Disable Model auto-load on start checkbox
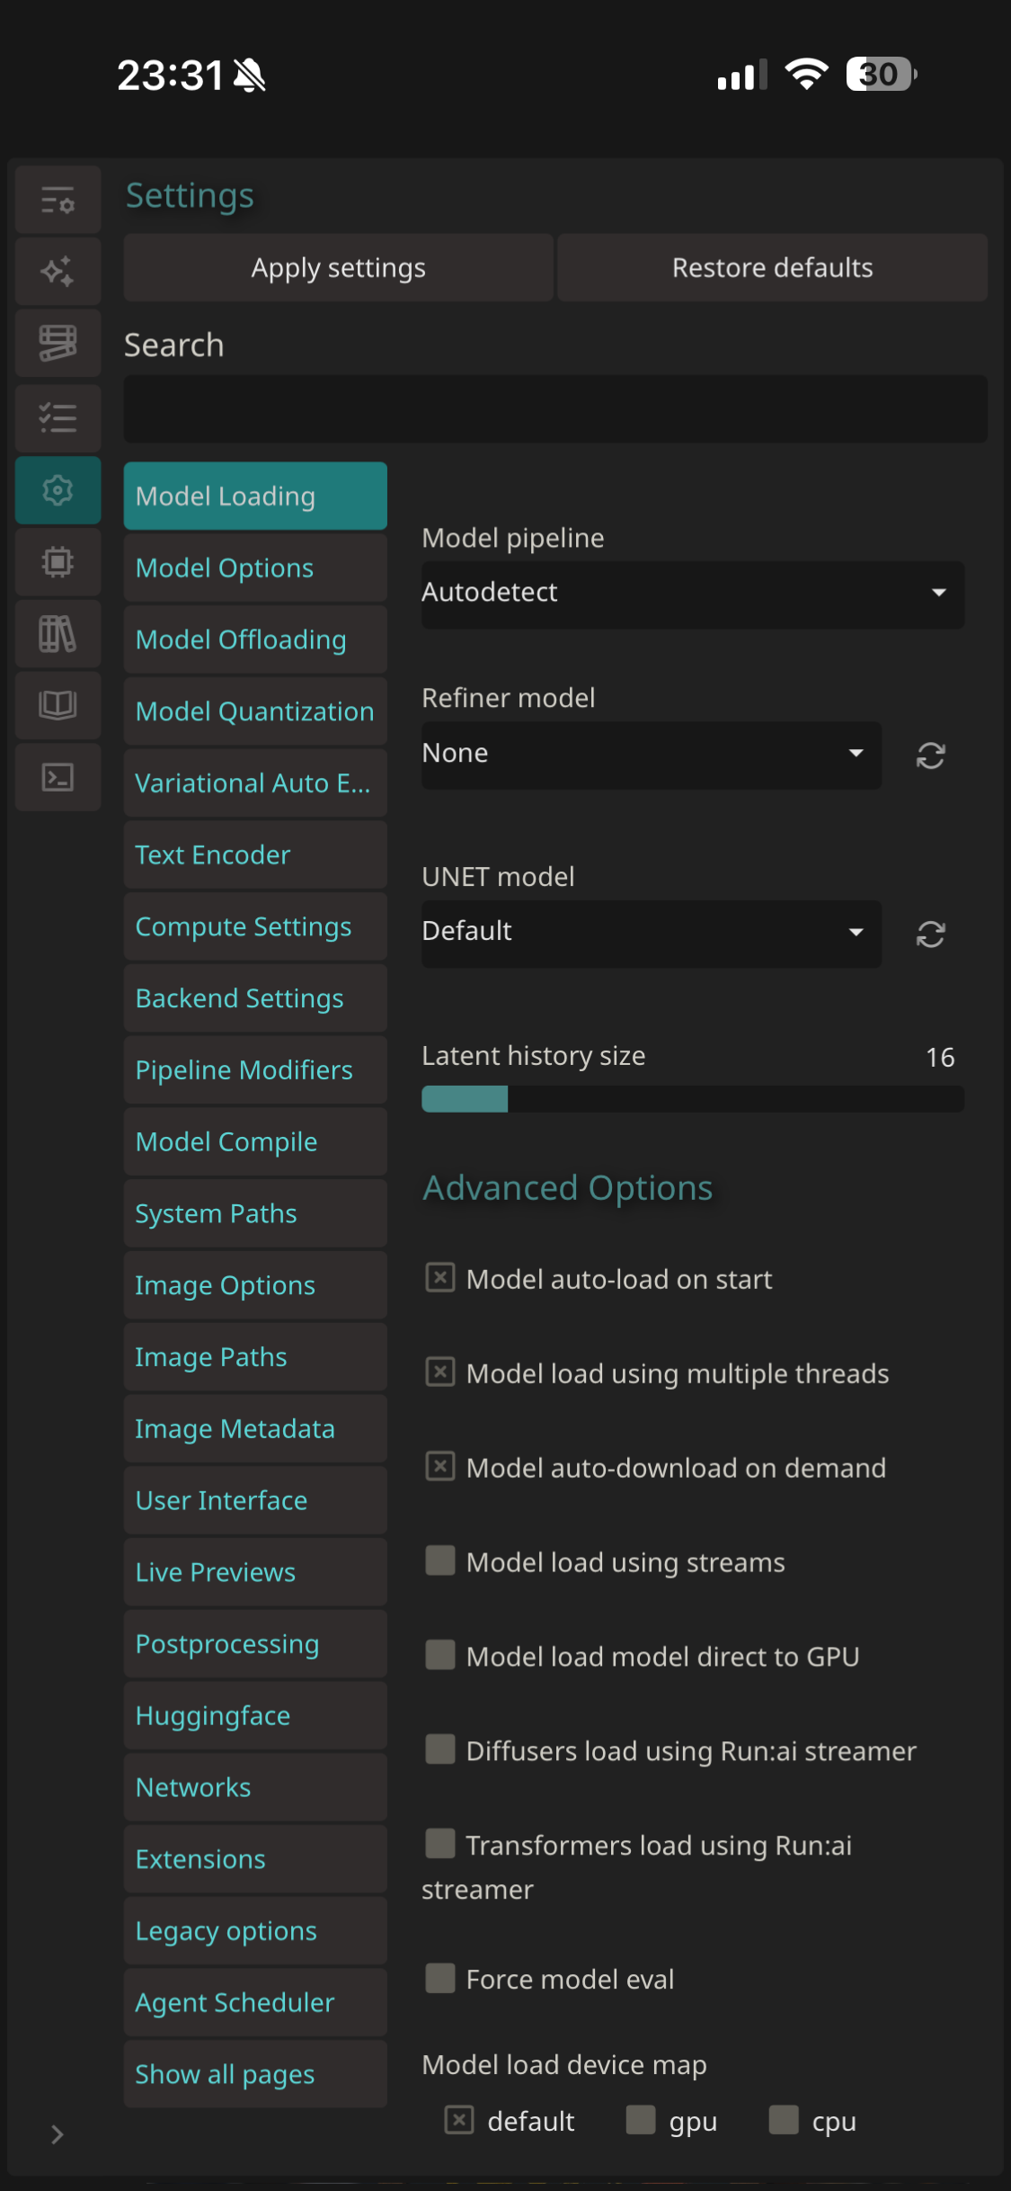 coord(439,1278)
